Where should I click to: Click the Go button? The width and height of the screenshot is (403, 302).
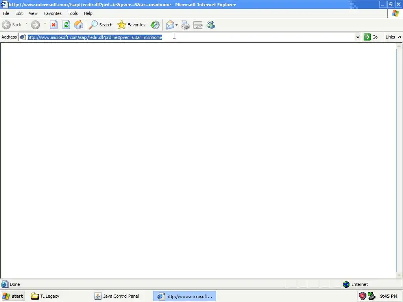pos(371,37)
